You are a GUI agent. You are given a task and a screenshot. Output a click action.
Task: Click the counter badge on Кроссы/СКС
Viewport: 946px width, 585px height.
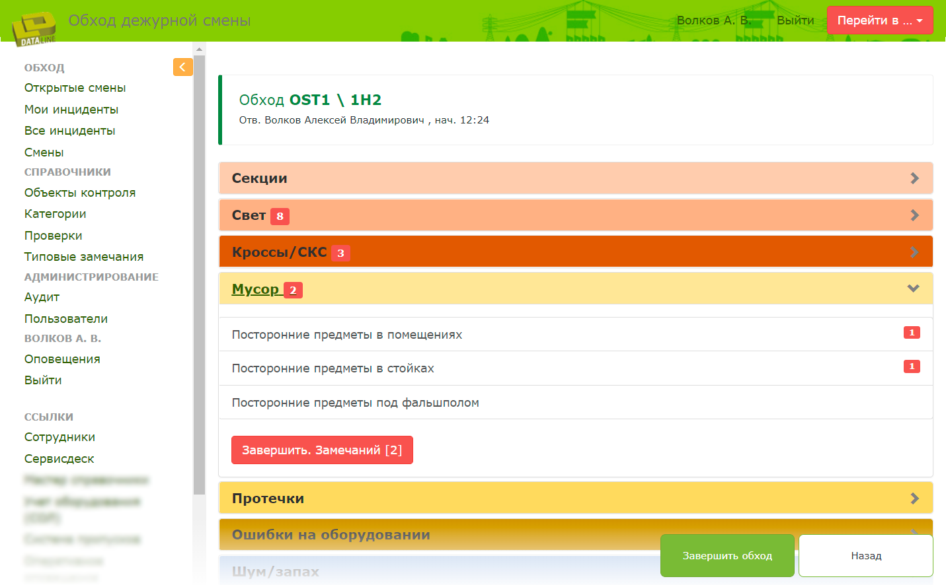coord(341,252)
